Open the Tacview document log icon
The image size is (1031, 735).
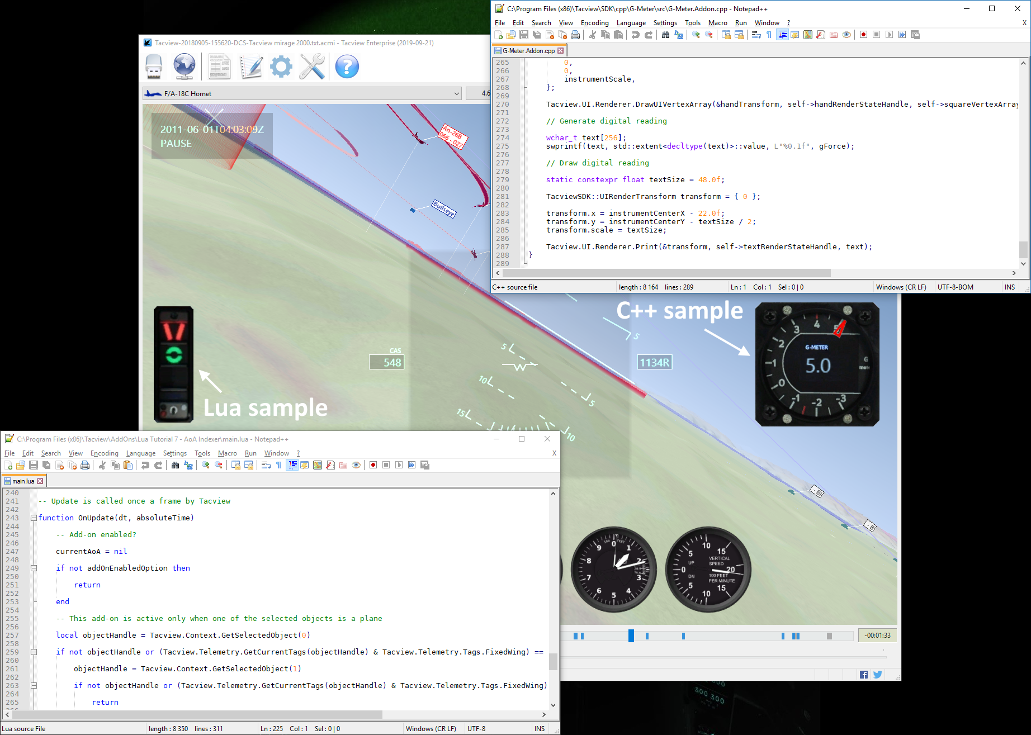[x=220, y=67]
